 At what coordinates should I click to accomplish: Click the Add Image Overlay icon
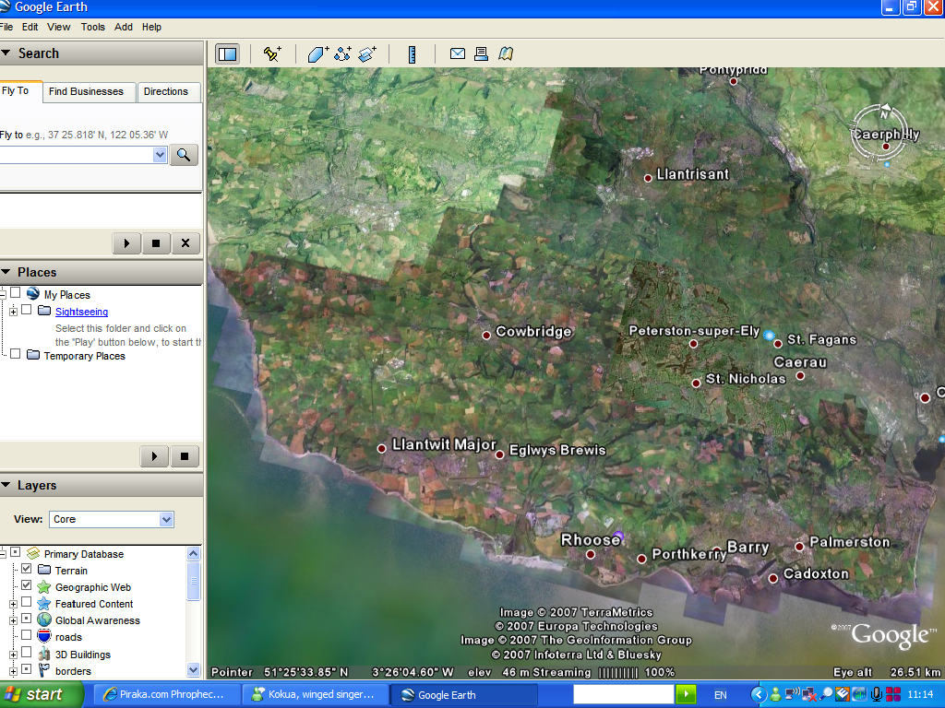pos(367,54)
